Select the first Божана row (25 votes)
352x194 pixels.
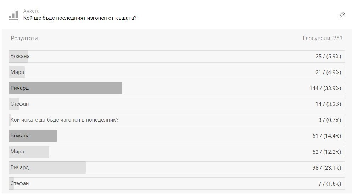(x=177, y=57)
